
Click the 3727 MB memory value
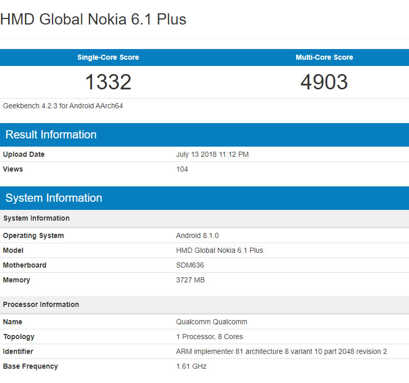click(x=190, y=280)
